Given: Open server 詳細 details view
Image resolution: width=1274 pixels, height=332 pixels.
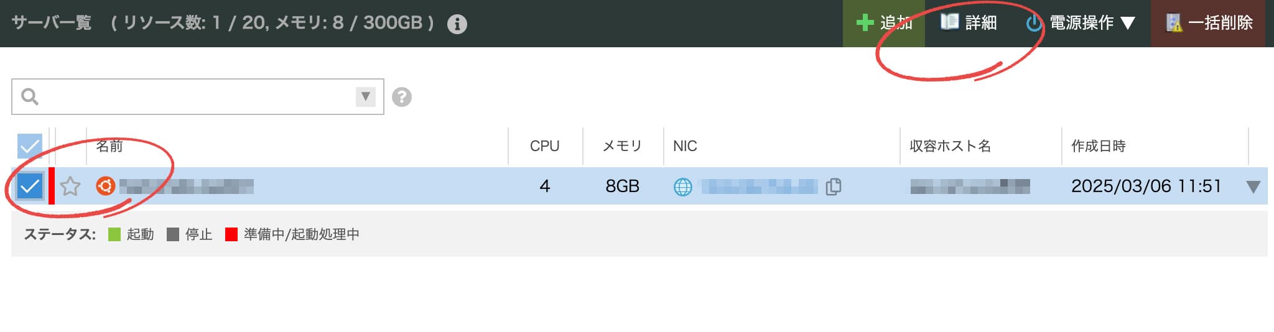Looking at the screenshot, I should pos(968,23).
